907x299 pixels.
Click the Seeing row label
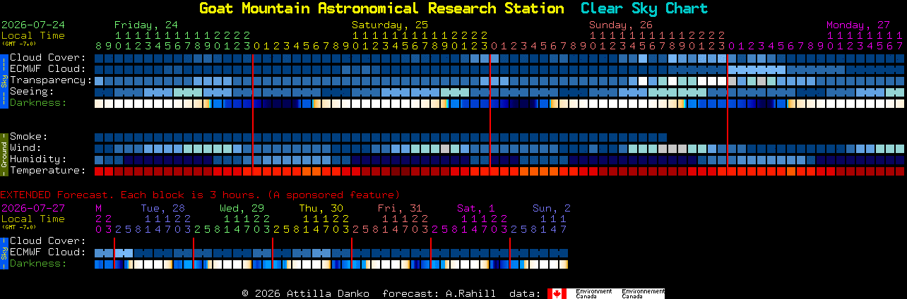[x=32, y=92]
